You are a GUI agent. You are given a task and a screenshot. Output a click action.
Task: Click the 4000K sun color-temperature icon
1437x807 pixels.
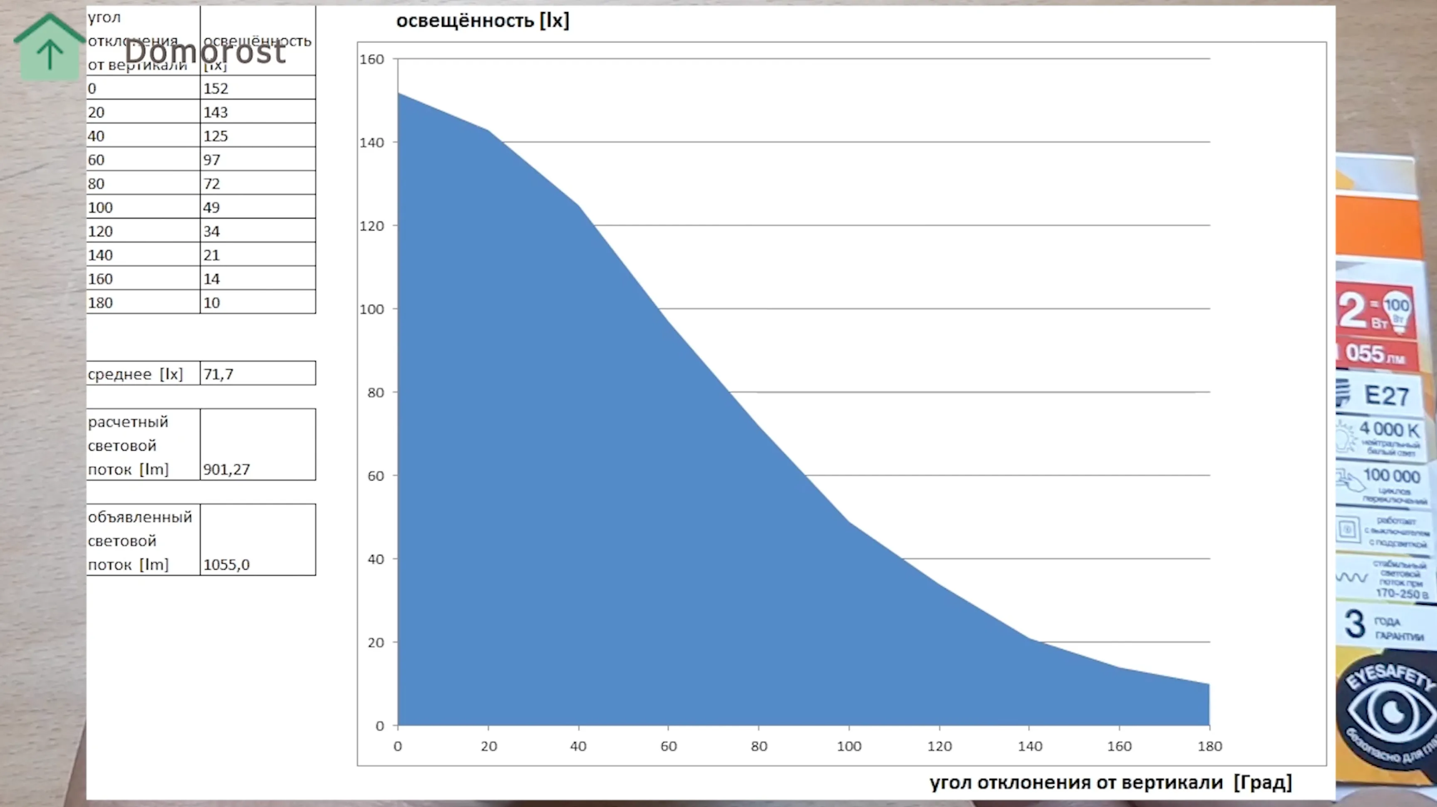click(x=1345, y=437)
